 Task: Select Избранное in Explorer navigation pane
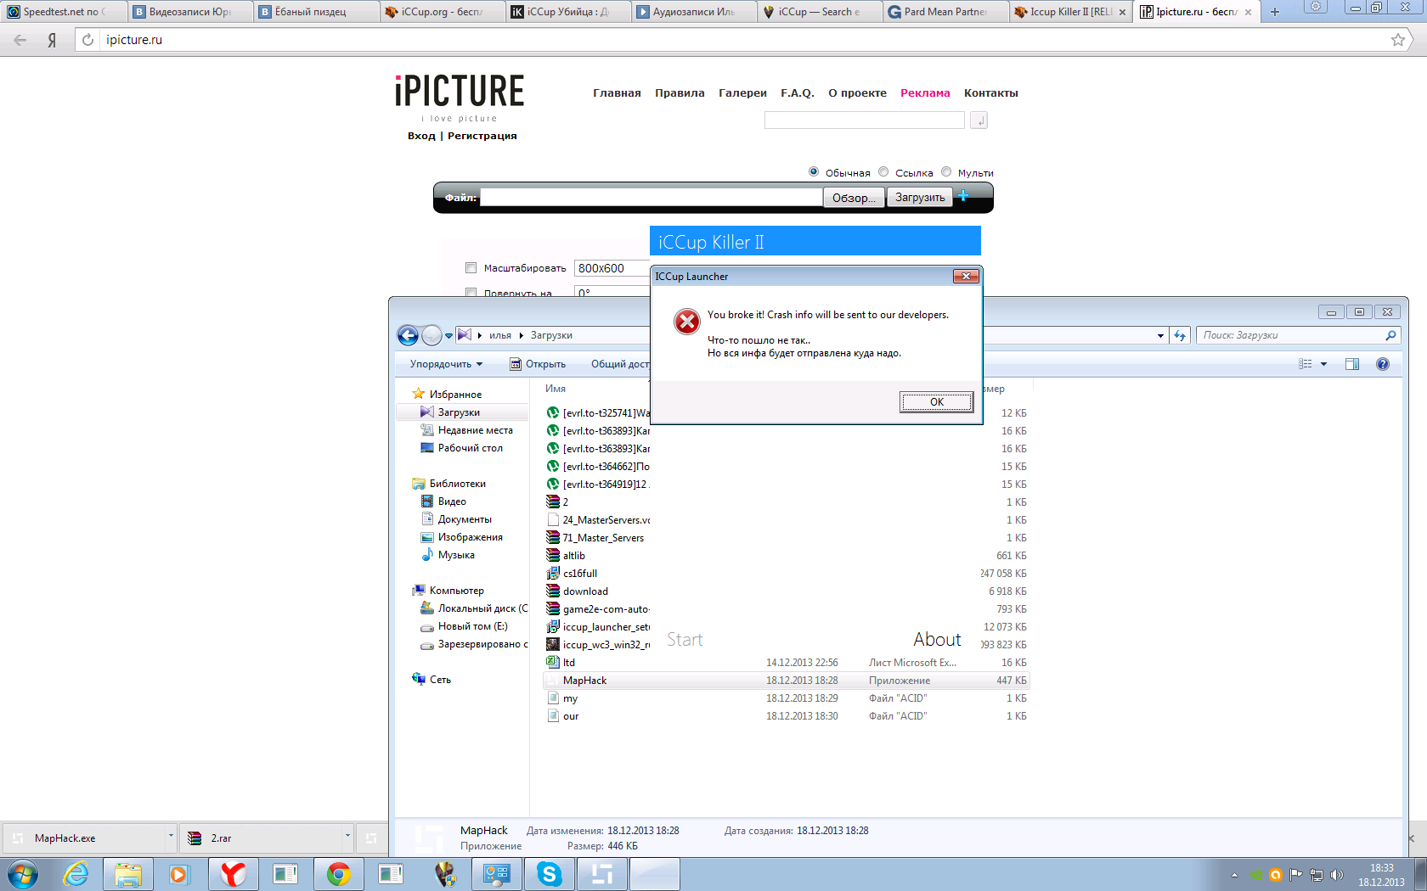pos(455,395)
